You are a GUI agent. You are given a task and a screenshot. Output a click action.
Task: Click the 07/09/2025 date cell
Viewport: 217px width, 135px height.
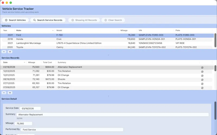point(9,87)
